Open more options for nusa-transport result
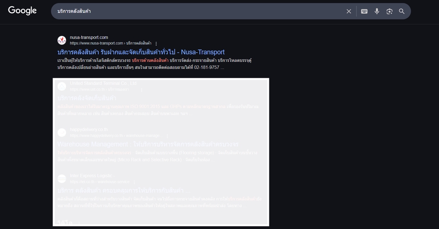439x229 pixels. pyautogui.click(x=156, y=43)
